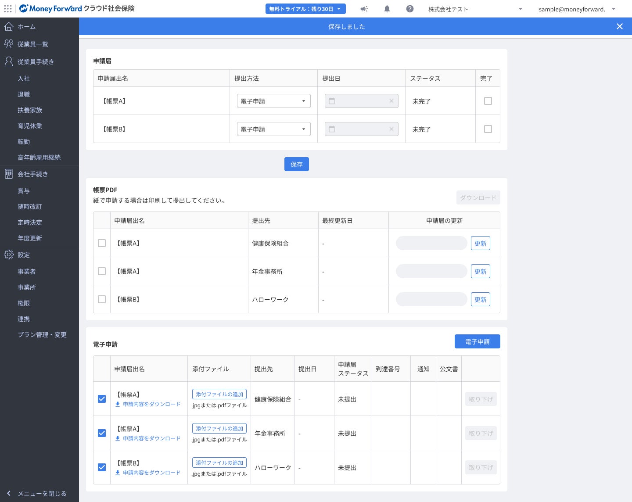This screenshot has height=502, width=632.
Task: Click calendar icon in 帳票B 提出日 field
Action: coord(332,129)
